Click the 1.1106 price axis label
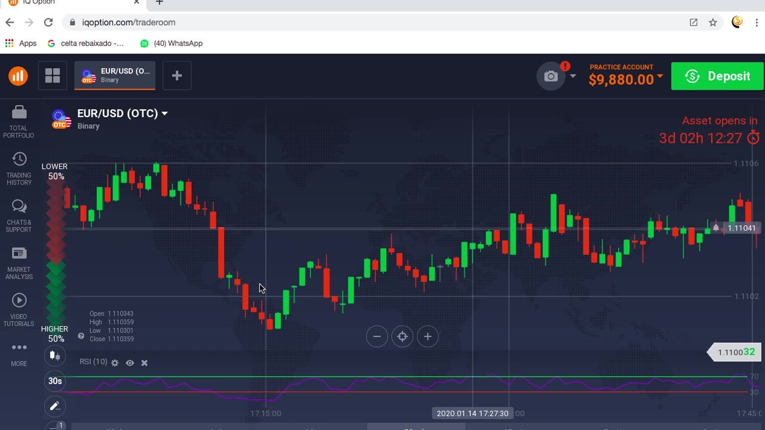The image size is (765, 430). (746, 163)
